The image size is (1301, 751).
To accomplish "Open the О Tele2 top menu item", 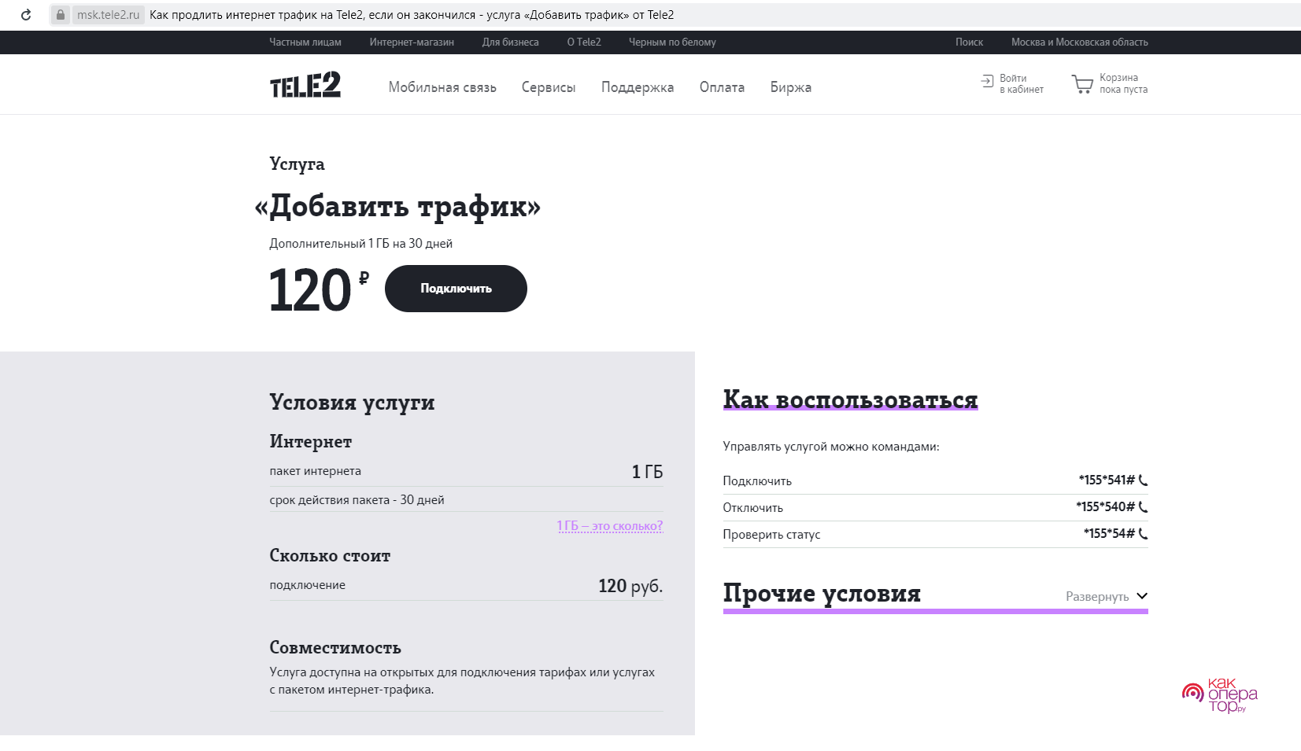I will pyautogui.click(x=584, y=42).
